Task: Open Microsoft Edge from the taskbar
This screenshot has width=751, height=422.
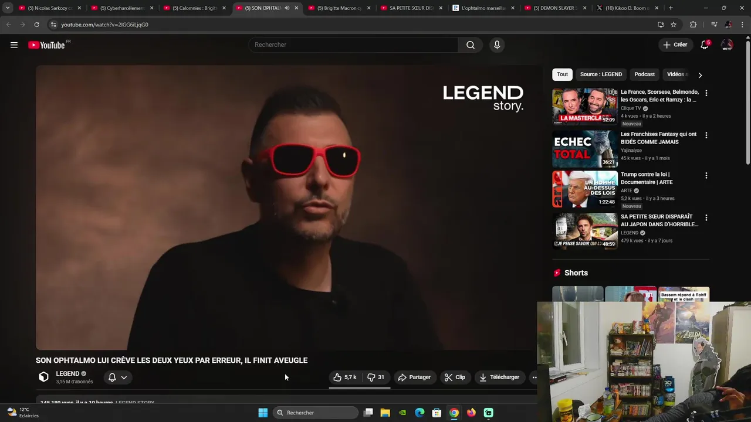Action: (x=420, y=413)
